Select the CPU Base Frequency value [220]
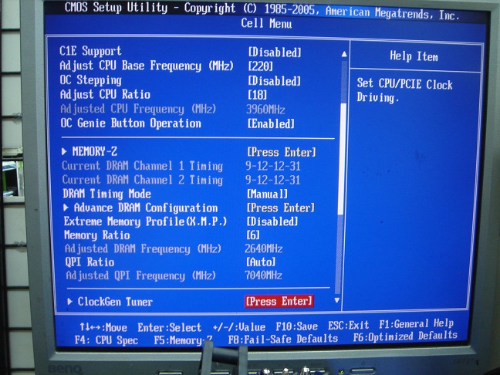Viewport: 500px width, 375px height. pyautogui.click(x=261, y=66)
